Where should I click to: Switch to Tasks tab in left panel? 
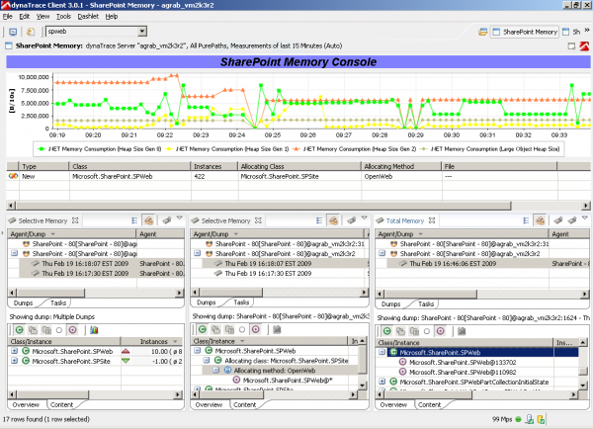[x=58, y=303]
